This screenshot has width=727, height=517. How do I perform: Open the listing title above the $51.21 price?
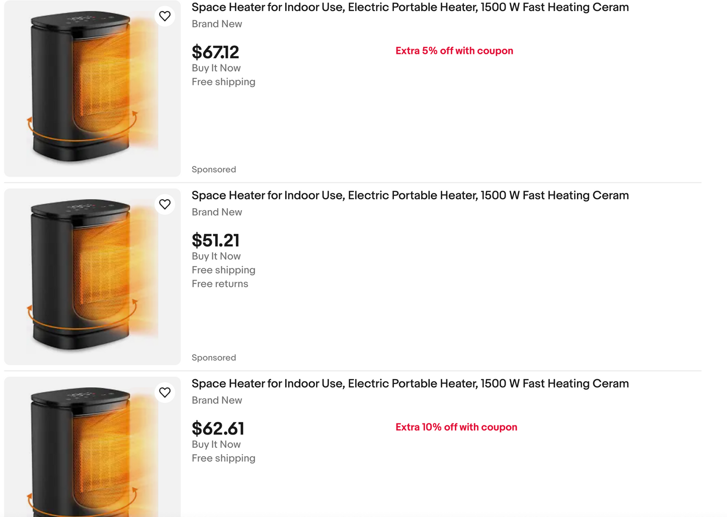pos(410,196)
